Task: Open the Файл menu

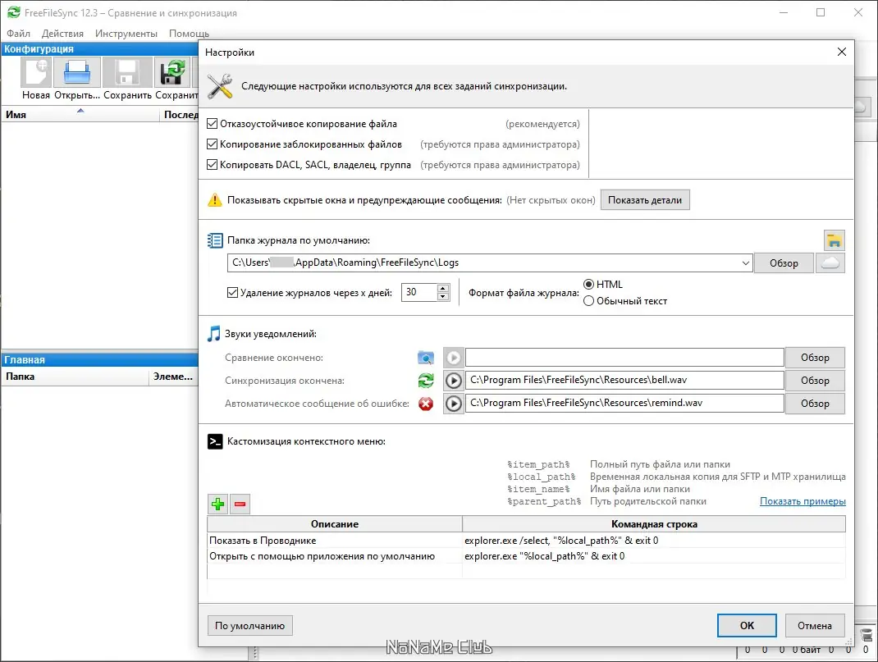Action: pyautogui.click(x=19, y=34)
